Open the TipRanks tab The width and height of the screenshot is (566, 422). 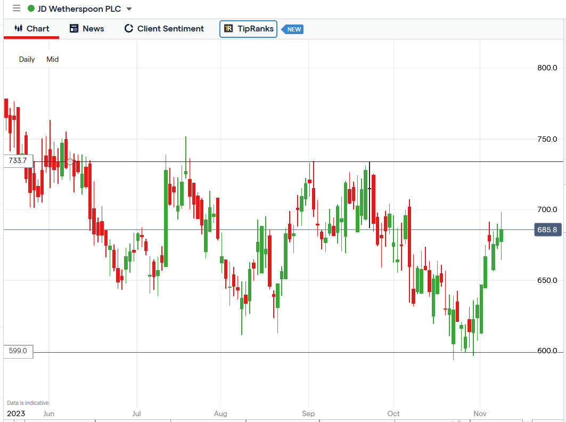click(x=248, y=29)
